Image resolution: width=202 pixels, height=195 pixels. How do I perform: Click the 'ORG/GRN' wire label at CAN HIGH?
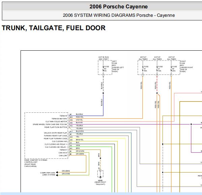tap(80, 151)
